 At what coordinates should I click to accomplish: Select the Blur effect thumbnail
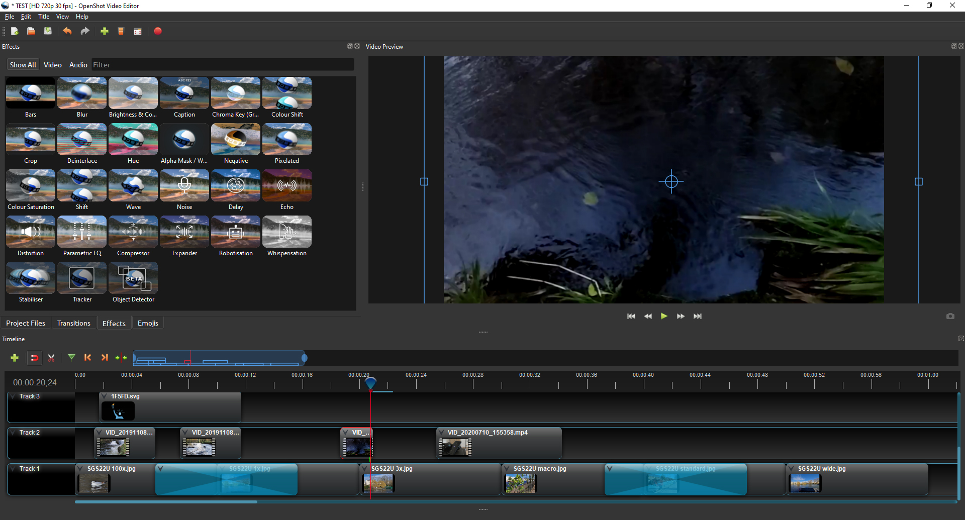[x=81, y=93]
